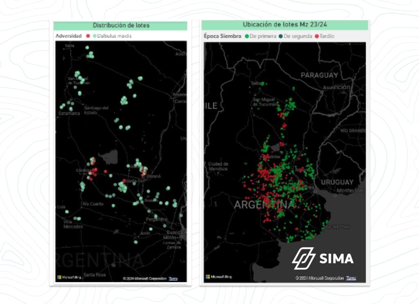Click the Pergamino label on left map
This screenshot has width=419, height=304.
[157, 219]
